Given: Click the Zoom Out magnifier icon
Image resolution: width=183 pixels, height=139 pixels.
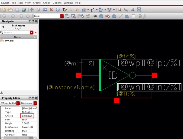Looking at the screenshot, I should click(126, 10).
